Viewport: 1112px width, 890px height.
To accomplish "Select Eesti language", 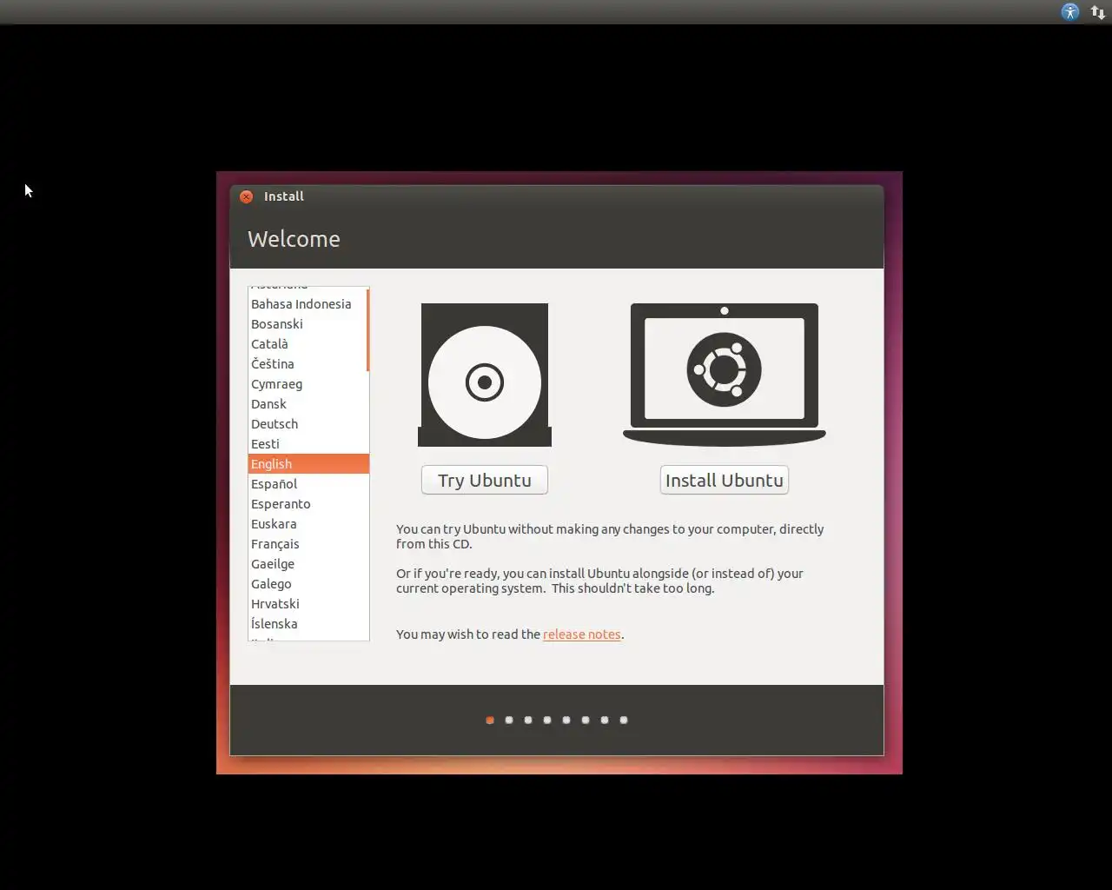I will coord(308,444).
